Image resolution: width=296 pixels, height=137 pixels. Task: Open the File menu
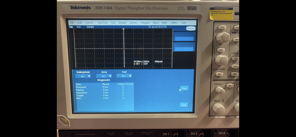(72, 23)
